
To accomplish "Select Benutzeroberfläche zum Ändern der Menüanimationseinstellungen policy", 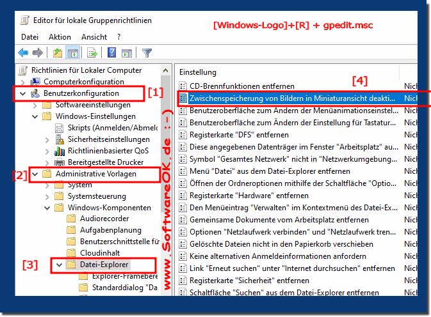I will click(294, 111).
